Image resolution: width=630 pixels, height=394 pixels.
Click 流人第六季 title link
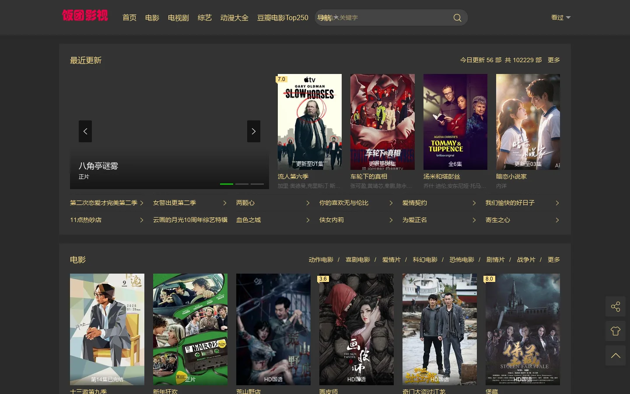coord(293,176)
